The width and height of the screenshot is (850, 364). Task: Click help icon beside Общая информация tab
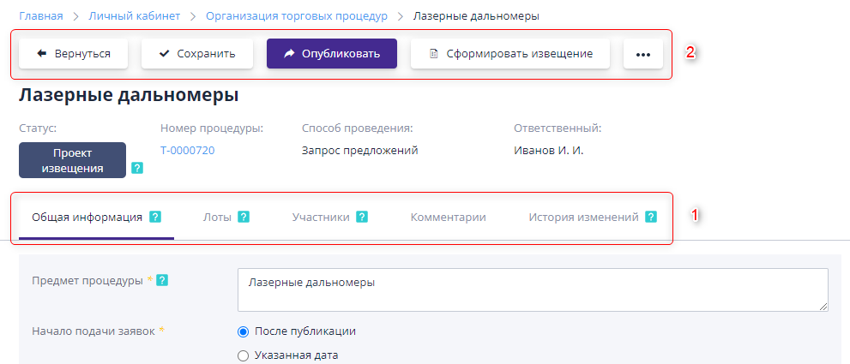coord(155,217)
